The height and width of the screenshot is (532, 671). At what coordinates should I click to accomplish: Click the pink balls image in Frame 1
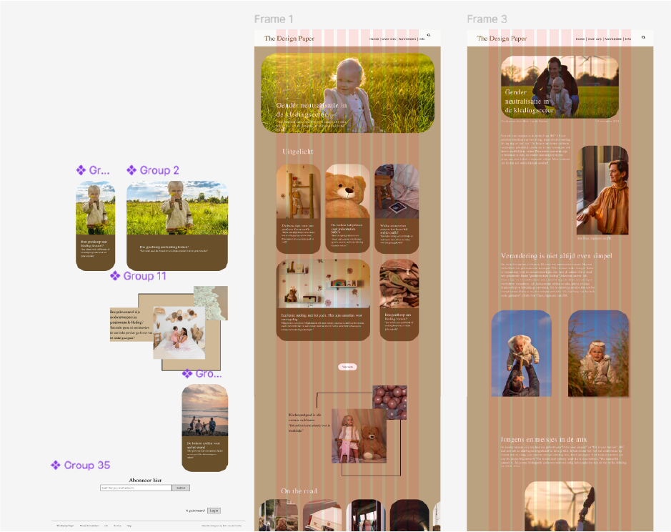pyautogui.click(x=389, y=402)
